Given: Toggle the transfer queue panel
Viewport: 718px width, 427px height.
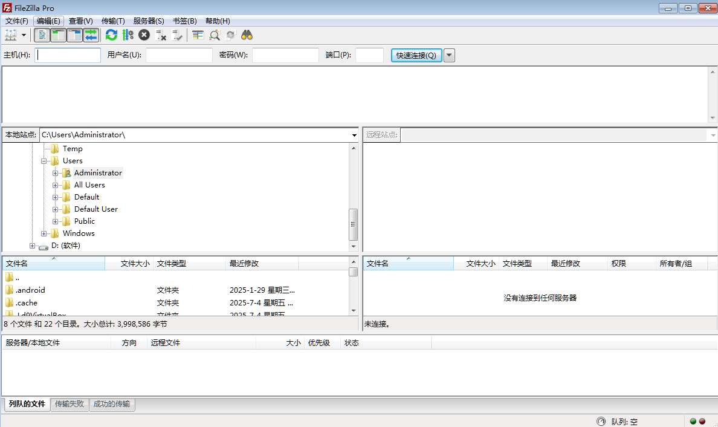Looking at the screenshot, I should (91, 34).
